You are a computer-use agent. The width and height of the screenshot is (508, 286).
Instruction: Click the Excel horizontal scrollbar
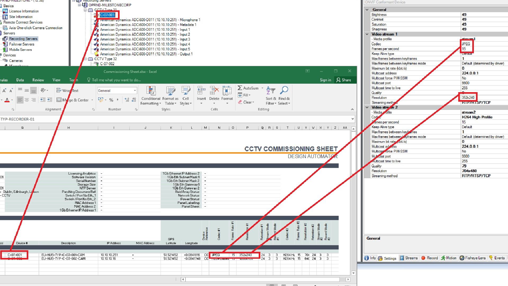(262, 279)
